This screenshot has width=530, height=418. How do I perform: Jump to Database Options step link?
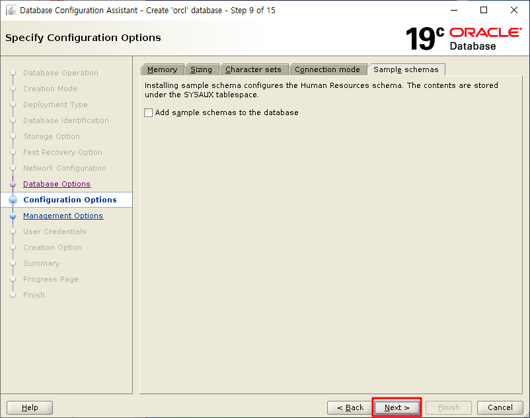point(57,184)
